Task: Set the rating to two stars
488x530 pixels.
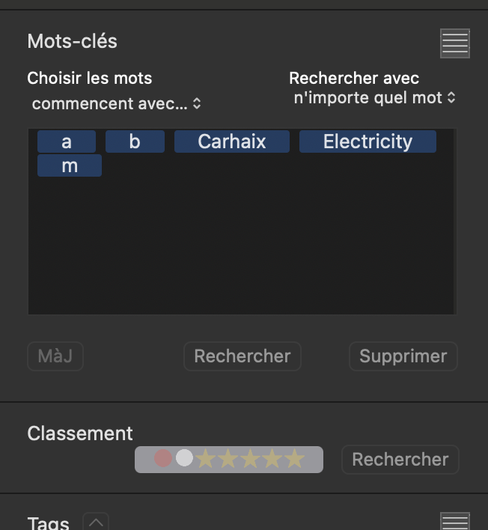Action: (228, 459)
